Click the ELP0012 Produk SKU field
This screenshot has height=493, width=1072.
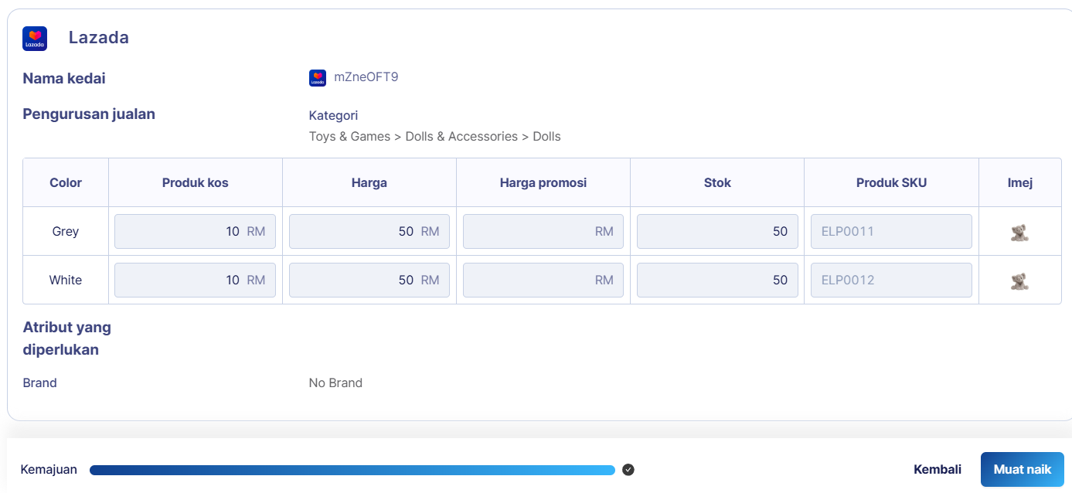[x=890, y=280]
